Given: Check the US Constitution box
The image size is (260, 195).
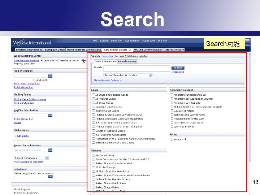Looking at the screenshot, I should point(94,155).
